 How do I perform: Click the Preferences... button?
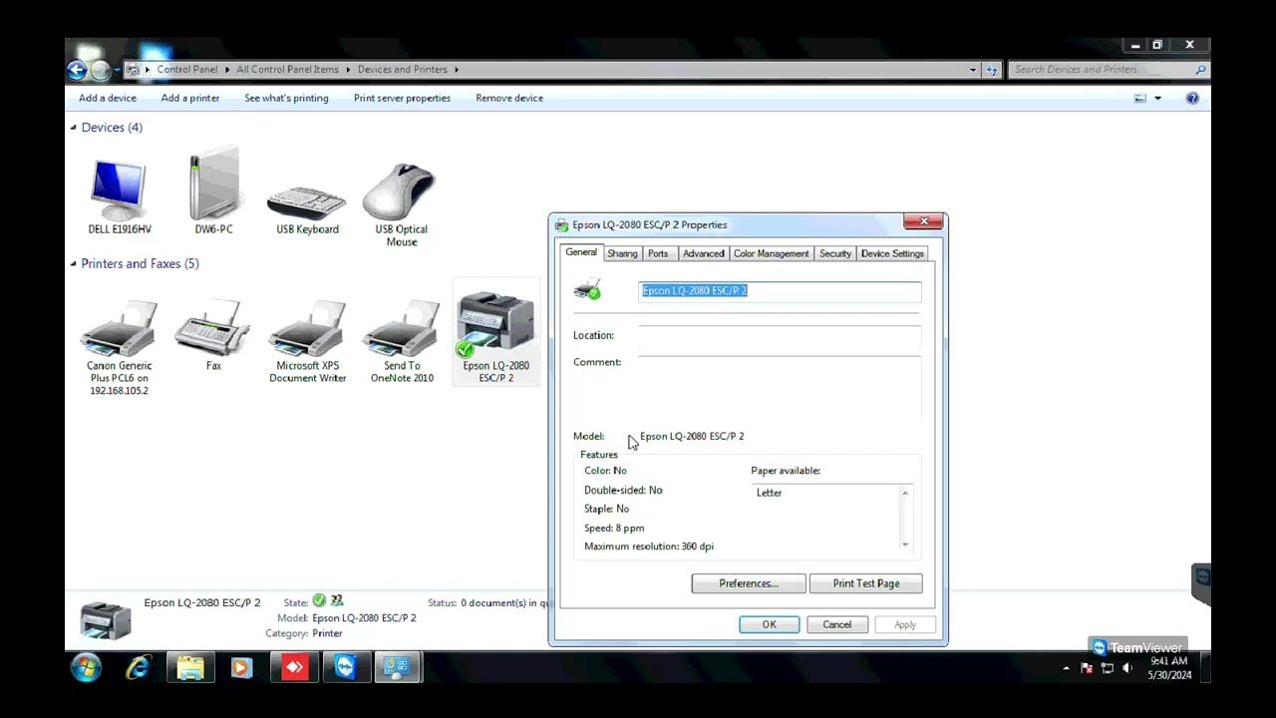tap(749, 583)
